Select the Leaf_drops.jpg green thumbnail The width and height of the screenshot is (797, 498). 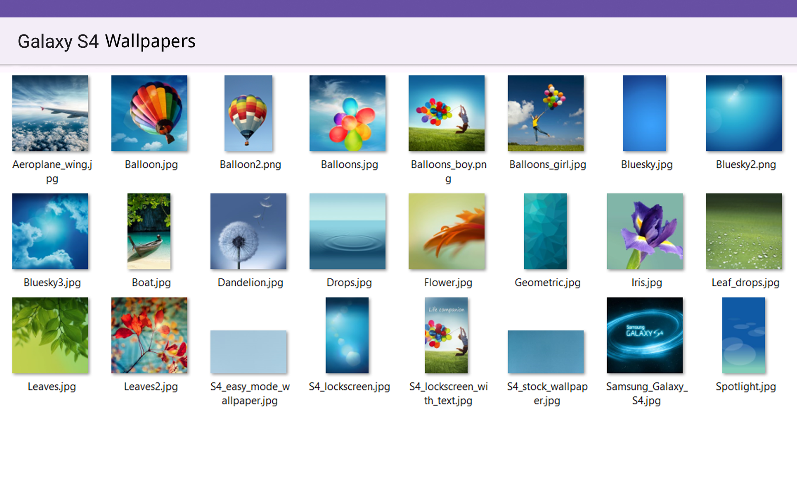[x=744, y=231]
